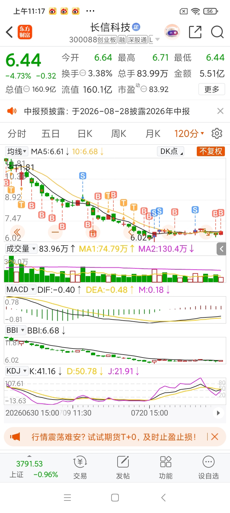Expand the MACD indicator selector

point(20,290)
